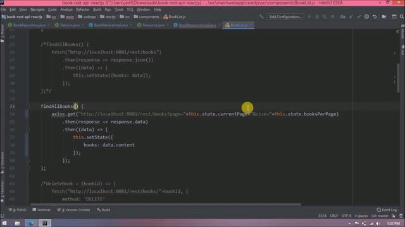Click the reactjs folder breadcrumb
The image size is (405, 227).
tap(108, 17)
